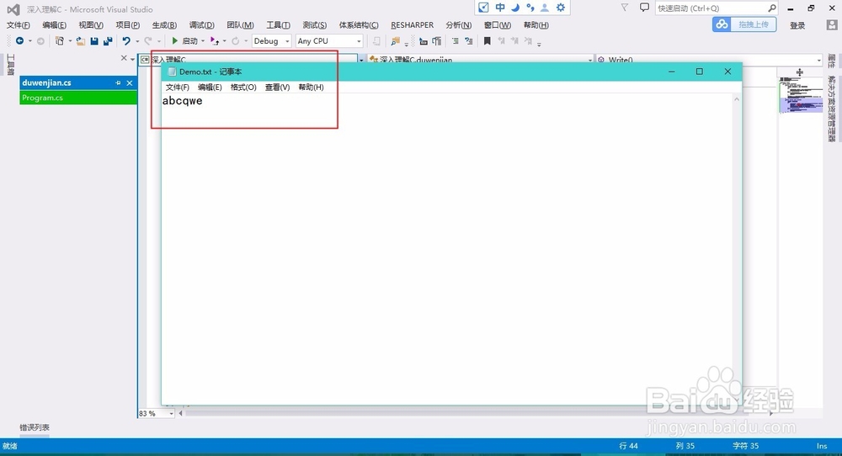Click the New Project toolbar icon
This screenshot has height=456, width=842.
(x=60, y=40)
